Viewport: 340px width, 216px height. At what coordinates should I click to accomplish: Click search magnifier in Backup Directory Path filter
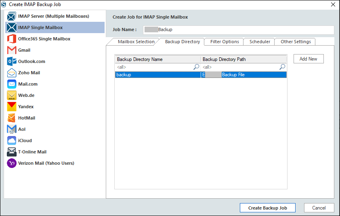(282, 67)
